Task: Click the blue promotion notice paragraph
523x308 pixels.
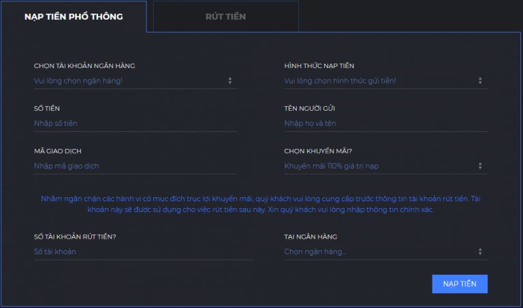Action: click(x=261, y=204)
